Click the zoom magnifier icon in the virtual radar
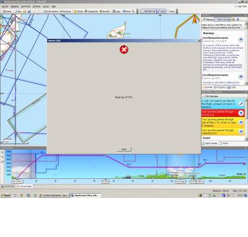Screen dimensions: 248x237 2,152
